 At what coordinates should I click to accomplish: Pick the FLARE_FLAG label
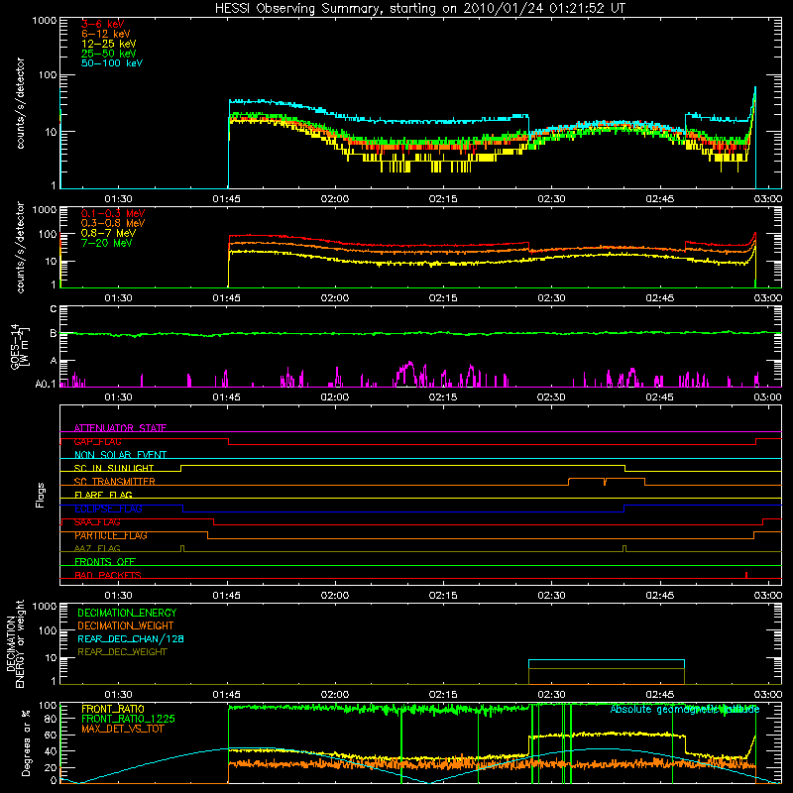(x=103, y=495)
